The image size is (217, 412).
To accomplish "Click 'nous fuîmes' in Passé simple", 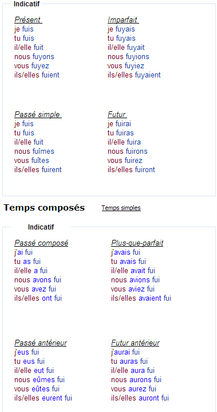I will coord(34,151).
